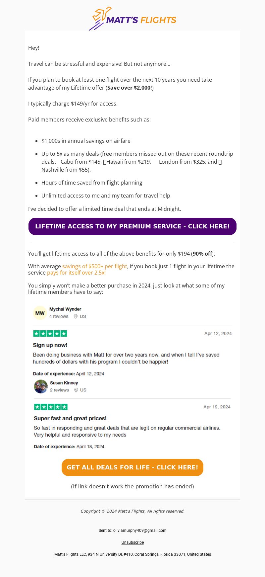Click the '2 reviews' count under Susan Kinney
The image size is (265, 577).
pyautogui.click(x=60, y=390)
